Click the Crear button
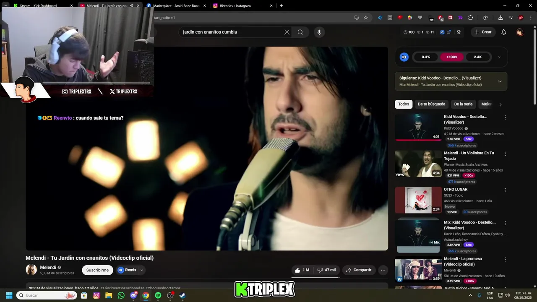Viewport: 537px width, 302px height. (483, 32)
